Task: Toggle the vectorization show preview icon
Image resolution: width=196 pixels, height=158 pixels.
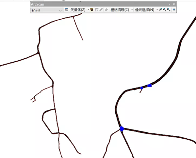Action: [x=91, y=10]
